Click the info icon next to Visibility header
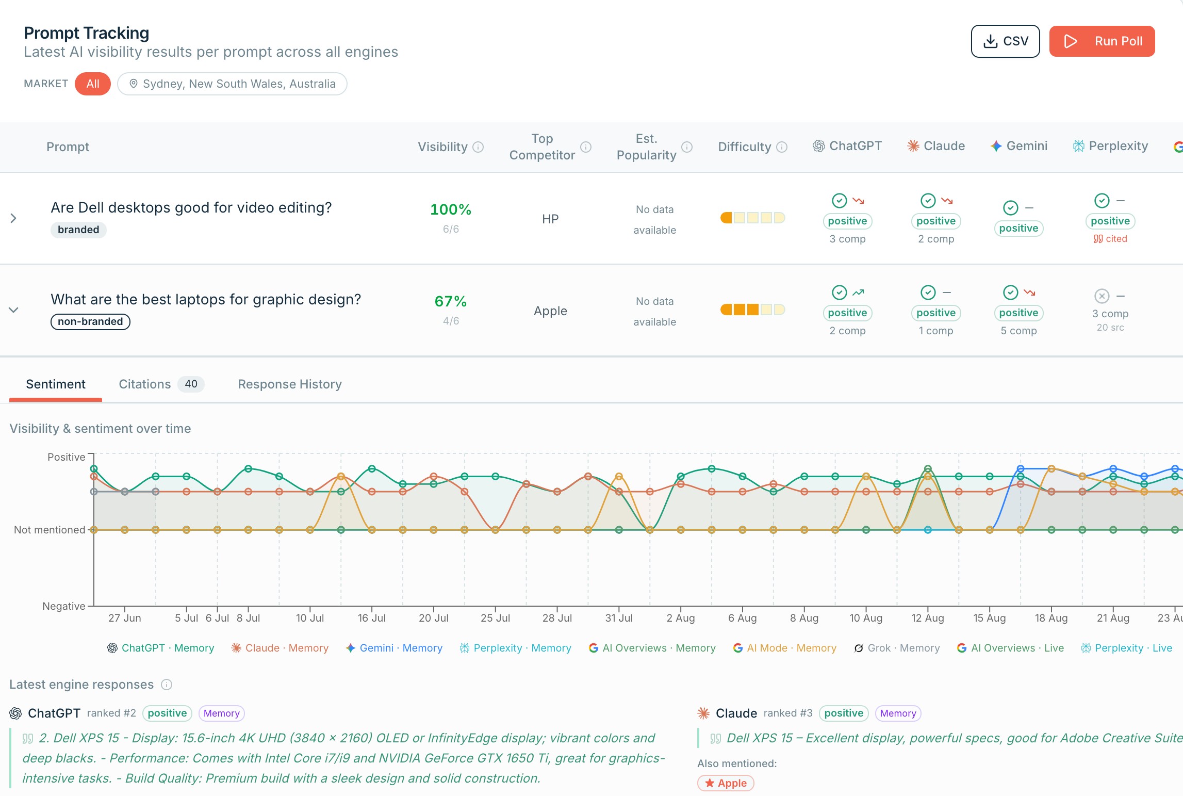This screenshot has height=796, width=1183. (x=478, y=147)
